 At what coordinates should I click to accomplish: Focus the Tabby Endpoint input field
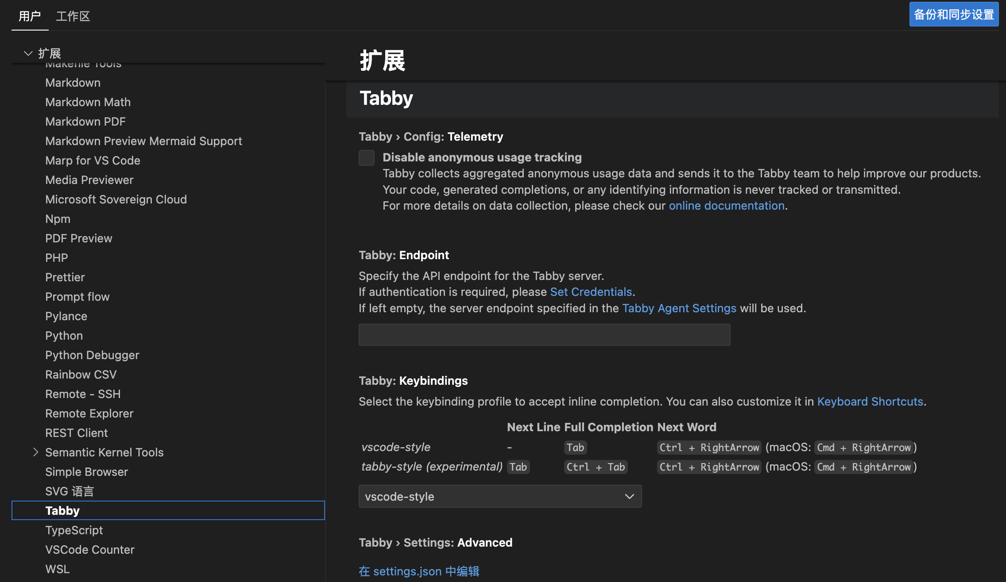(x=544, y=335)
